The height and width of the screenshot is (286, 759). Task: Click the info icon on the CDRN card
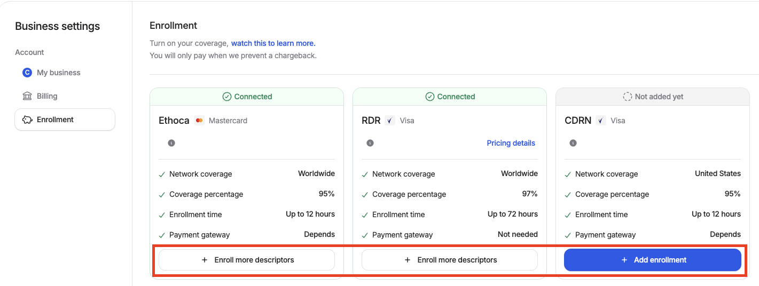click(x=573, y=143)
